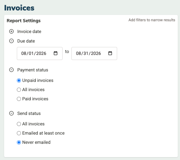Click the Payment status section label
The image size is (180, 160).
point(33,70)
